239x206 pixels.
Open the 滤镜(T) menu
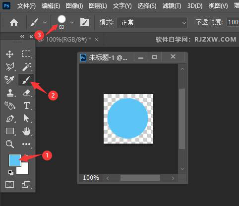pyautogui.click(x=172, y=6)
